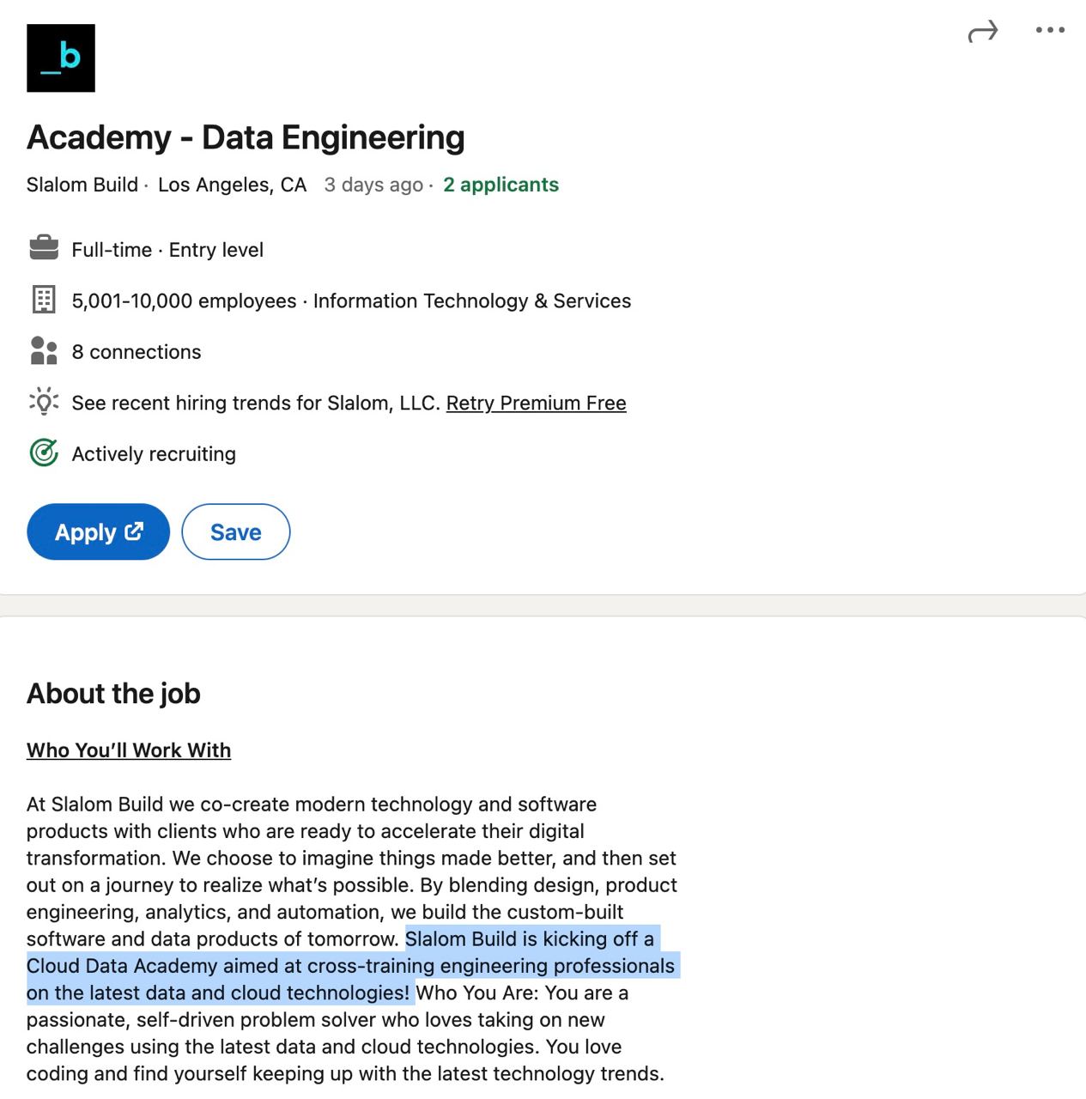Image resolution: width=1086 pixels, height=1099 pixels.
Task: Click the Actively recruiting label
Action: (x=154, y=454)
